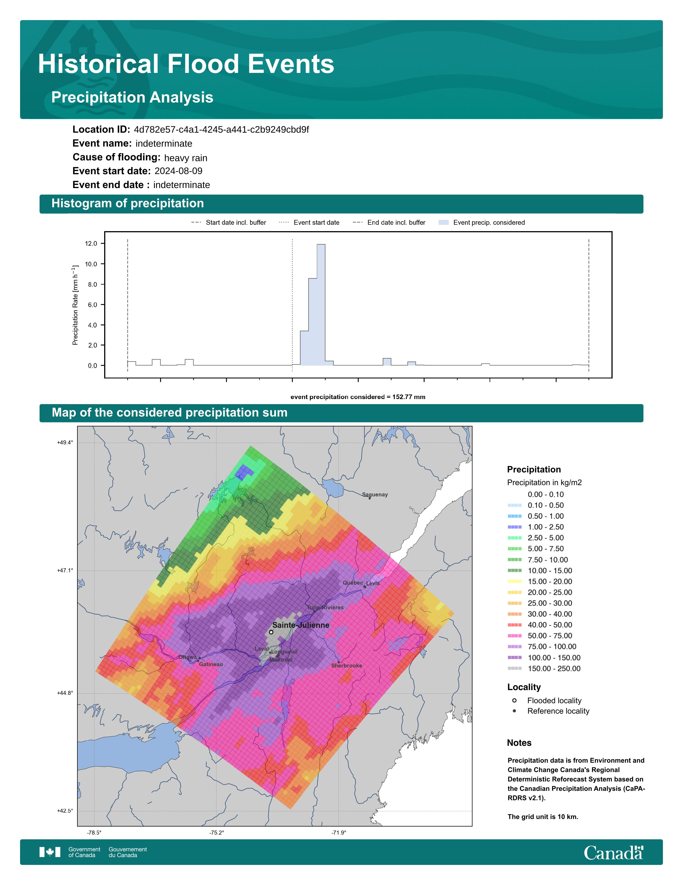Click the 40.00 - 50.00 red legend swatch
Screen dimensions: 683x885
(x=515, y=624)
